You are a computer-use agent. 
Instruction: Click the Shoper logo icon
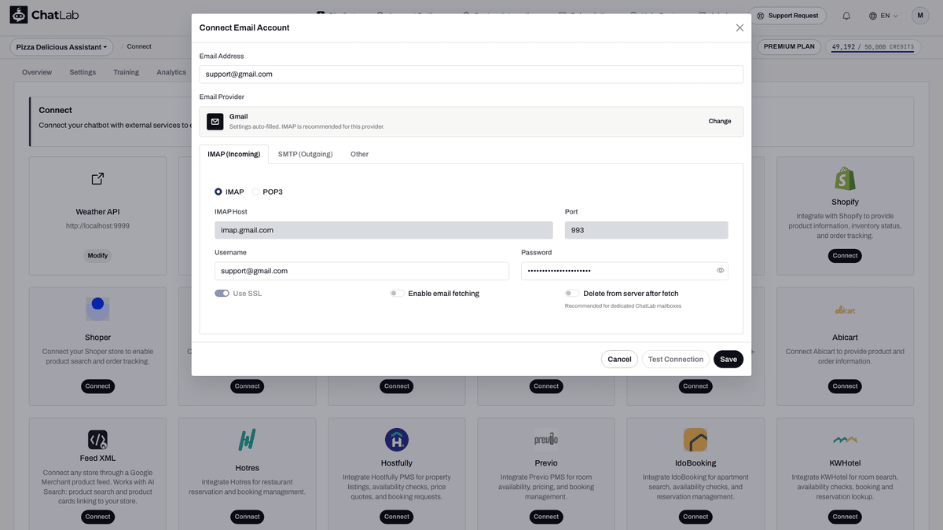coord(97,308)
